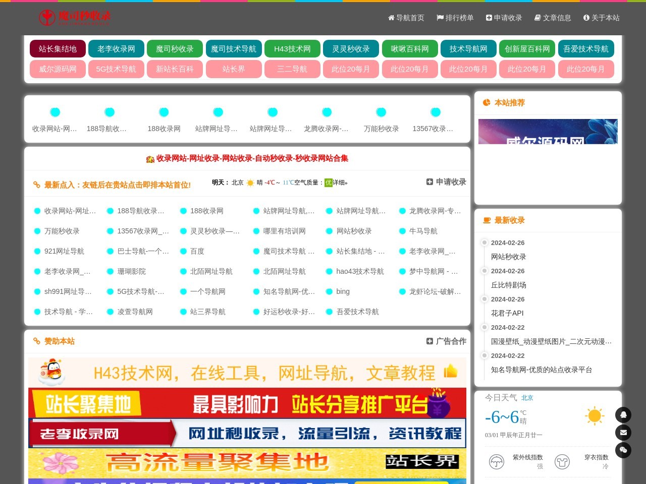Click the circle icon above 188收录网
Image resolution: width=646 pixels, height=484 pixels.
pos(164,112)
